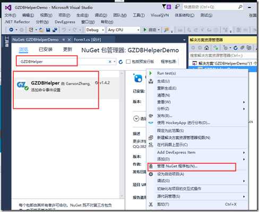Select the 浏览 tab in NuGet
Screen dimensions: 259x212
23,49
